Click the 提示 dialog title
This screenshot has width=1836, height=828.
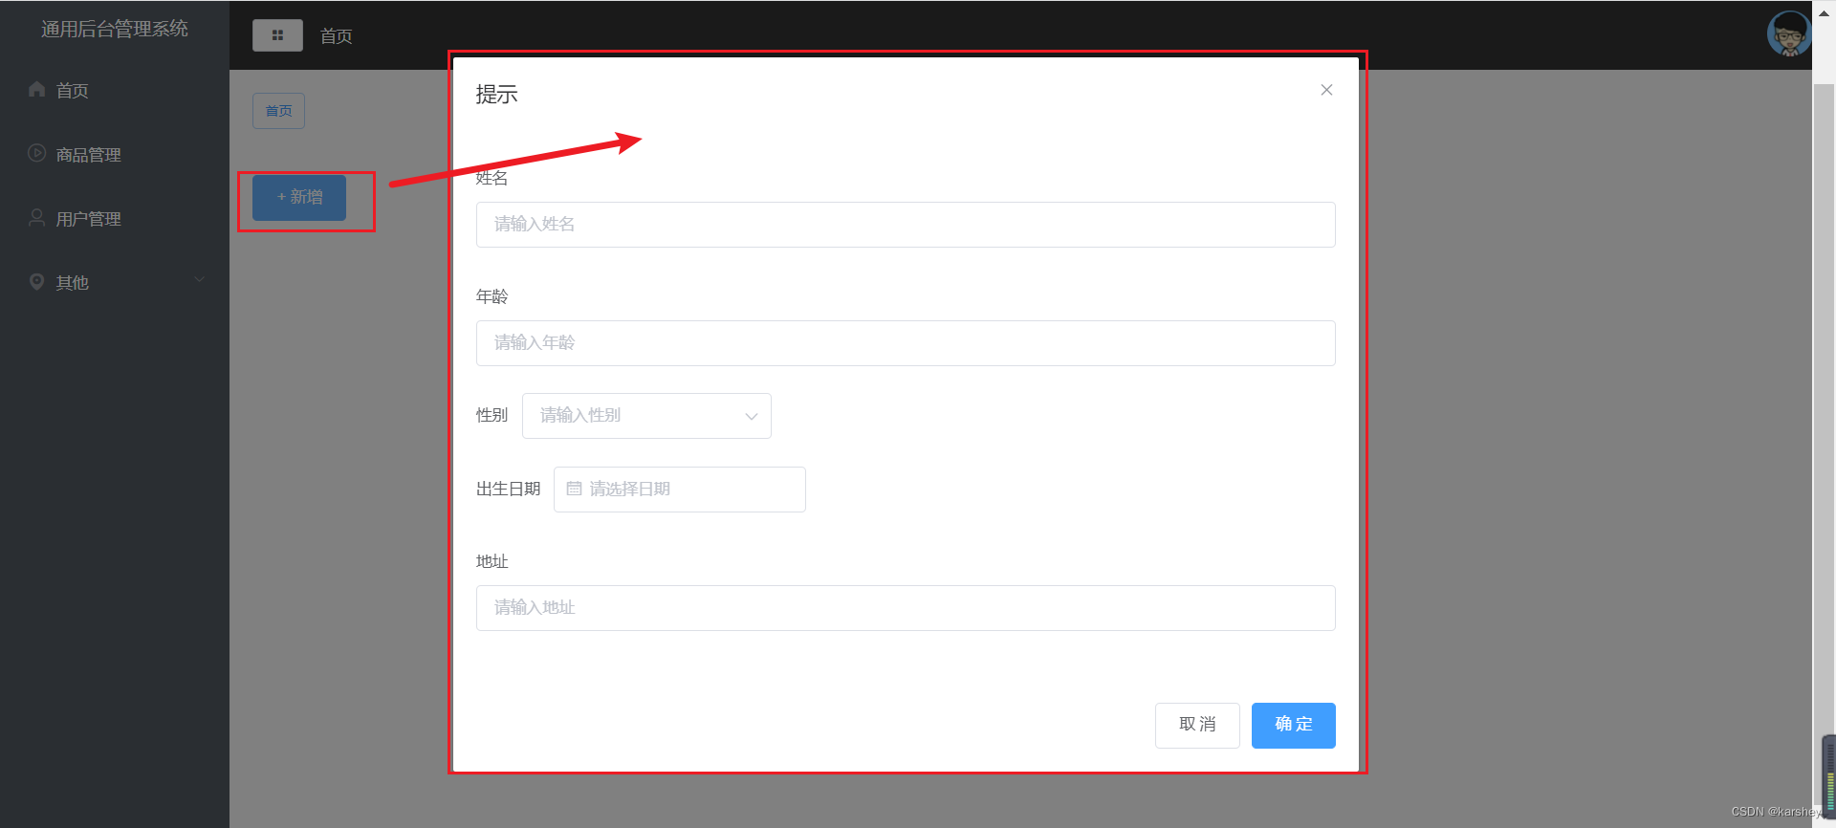[x=496, y=94]
